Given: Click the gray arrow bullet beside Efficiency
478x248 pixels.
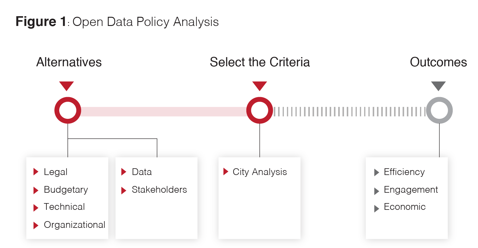Looking at the screenshot, I should [x=377, y=173].
